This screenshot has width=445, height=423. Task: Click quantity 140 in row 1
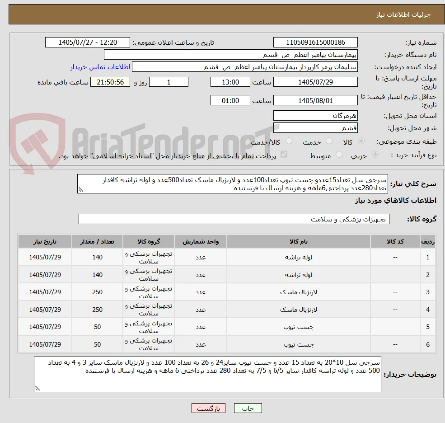pyautogui.click(x=97, y=257)
